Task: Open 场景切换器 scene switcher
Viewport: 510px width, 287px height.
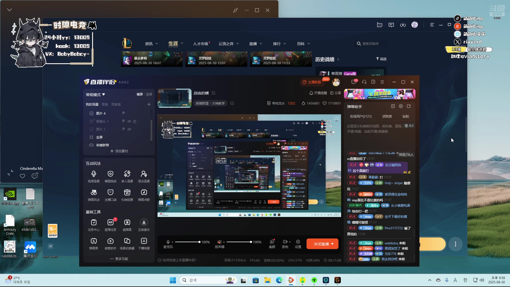Action: coord(127,241)
